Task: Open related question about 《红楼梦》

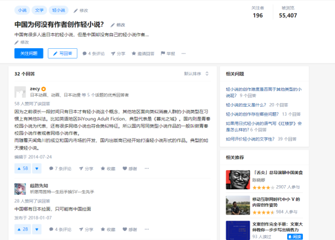Action: click(264, 127)
